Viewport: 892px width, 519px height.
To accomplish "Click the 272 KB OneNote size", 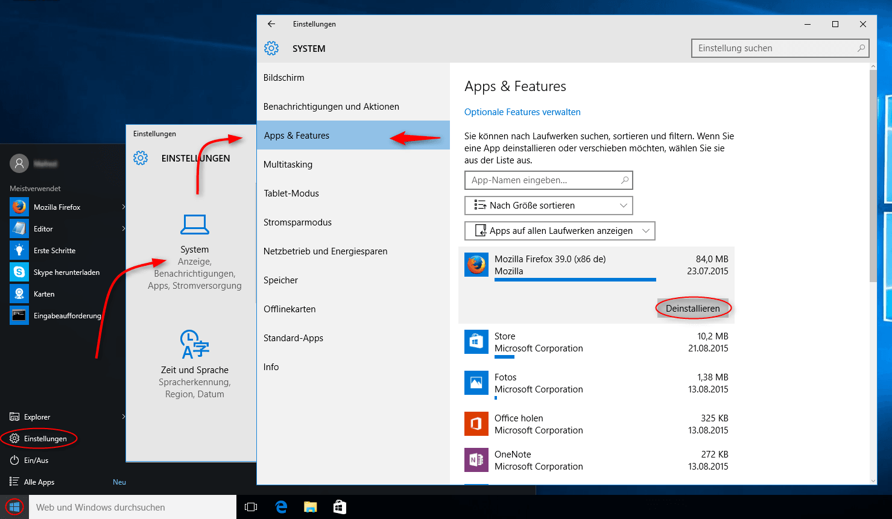I will pos(715,455).
